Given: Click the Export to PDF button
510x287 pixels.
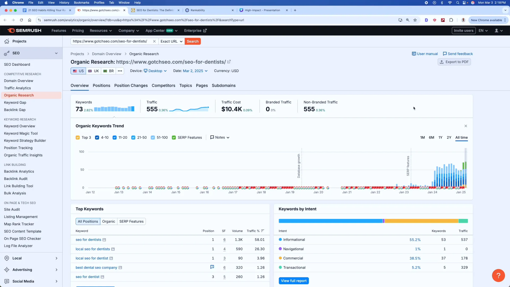Looking at the screenshot, I should pos(454,62).
